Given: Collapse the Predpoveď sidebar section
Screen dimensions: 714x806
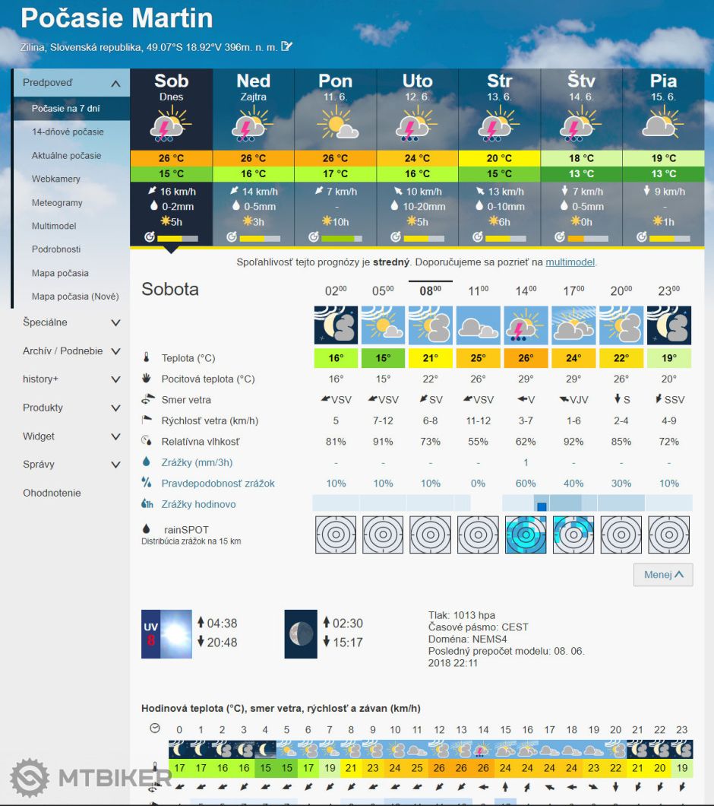Looking at the screenshot, I should point(115,84).
